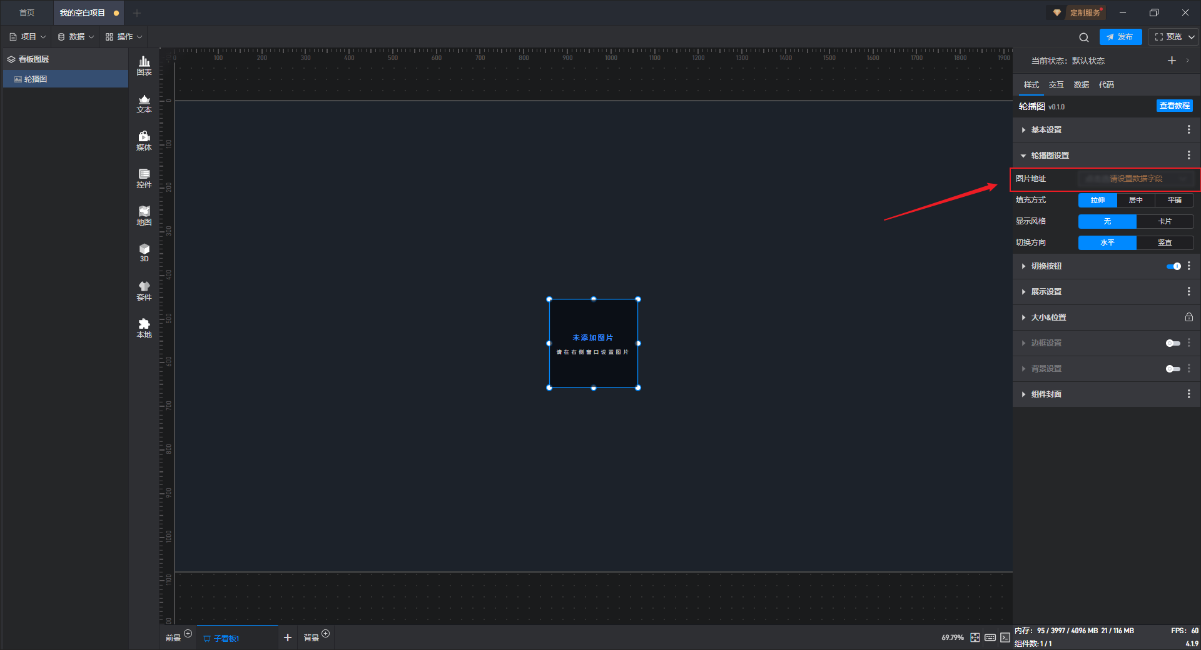Set display style to 卡片

pos(1165,221)
